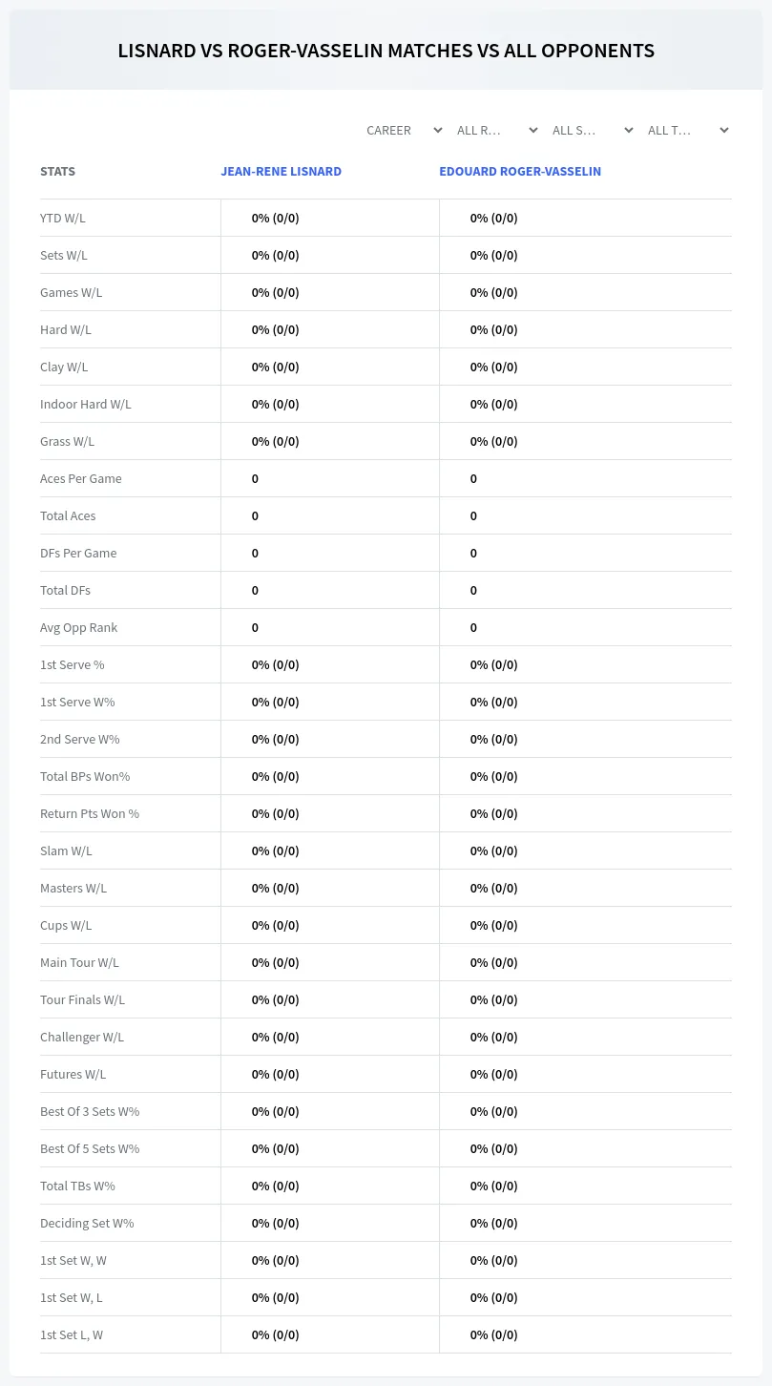This screenshot has width=772, height=1386.
Task: Expand the ALL T... filter dropdown
Action: [x=687, y=130]
